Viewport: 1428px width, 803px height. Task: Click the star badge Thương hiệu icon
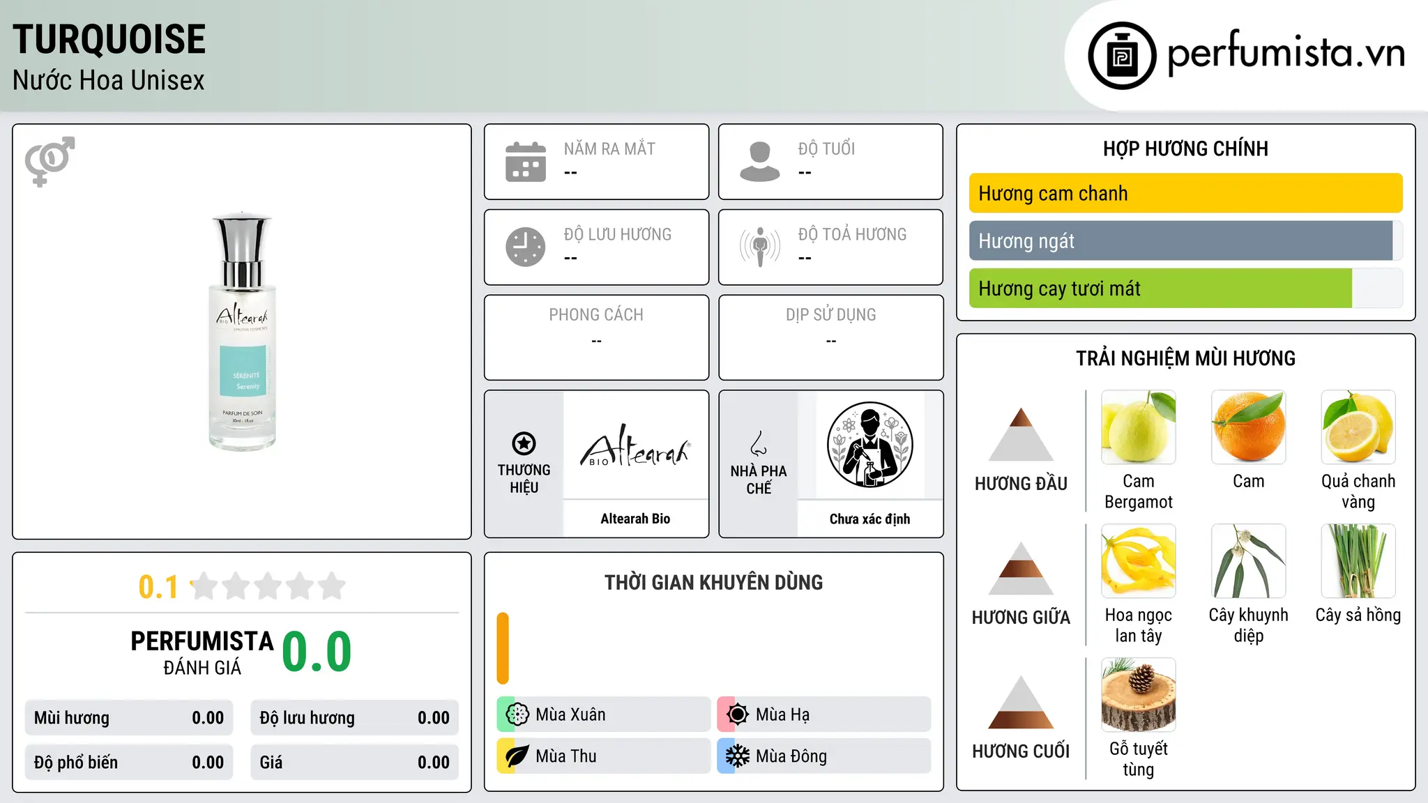(x=524, y=443)
